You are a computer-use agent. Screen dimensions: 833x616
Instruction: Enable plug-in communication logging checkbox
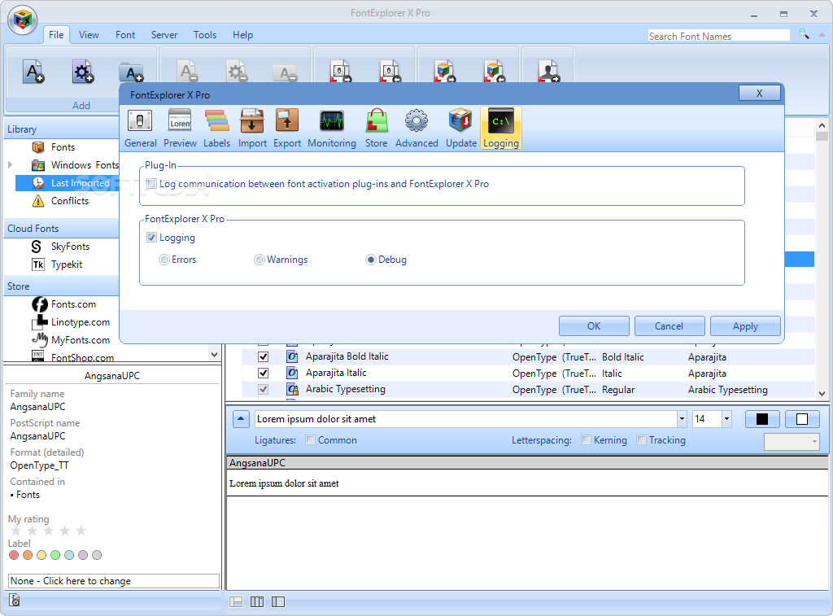151,184
